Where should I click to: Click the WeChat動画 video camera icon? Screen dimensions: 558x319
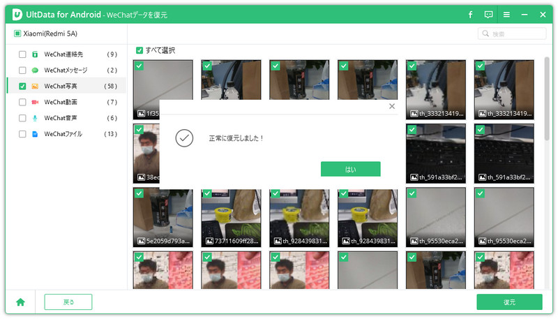[35, 102]
